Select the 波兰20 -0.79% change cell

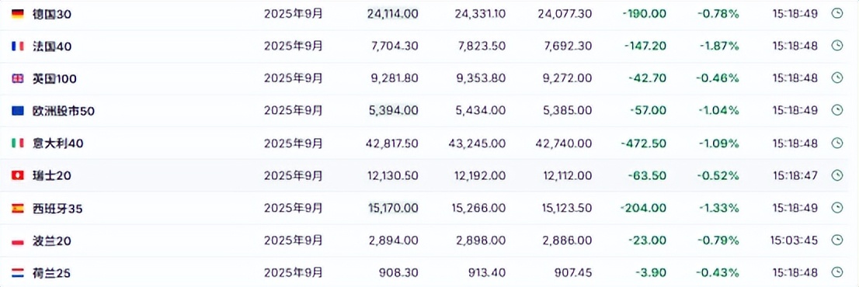[x=718, y=240]
